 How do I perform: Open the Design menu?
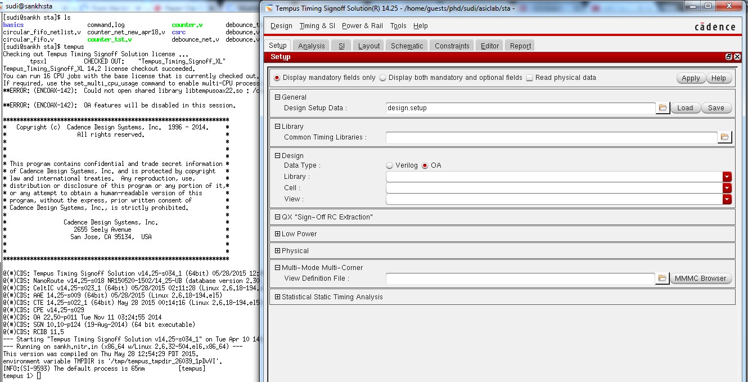tap(281, 26)
